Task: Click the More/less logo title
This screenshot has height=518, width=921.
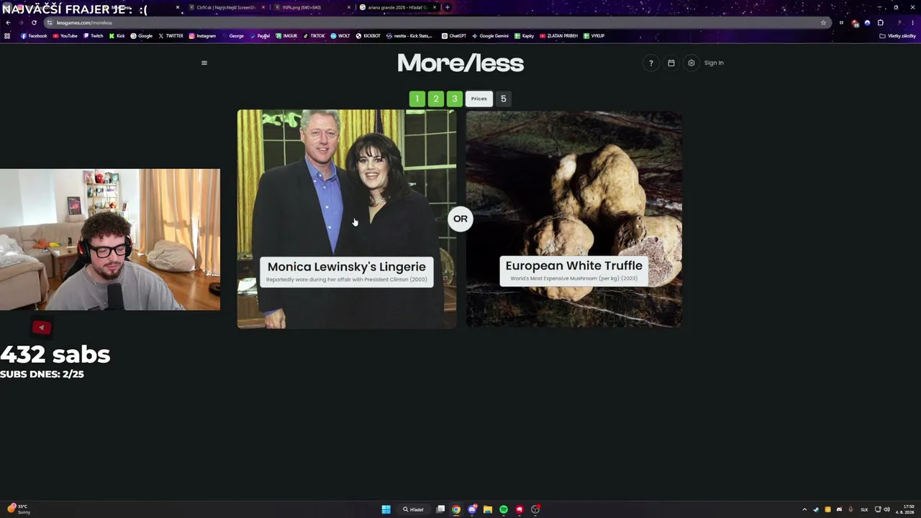Action: point(460,63)
